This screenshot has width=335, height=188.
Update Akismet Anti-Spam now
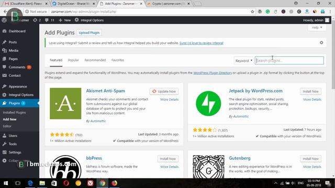click(164, 91)
